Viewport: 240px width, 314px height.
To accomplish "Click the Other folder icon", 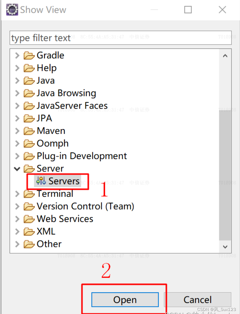I will pos(29,244).
